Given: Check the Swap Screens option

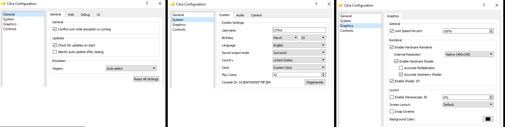Looking at the screenshot, I should [x=392, y=112].
